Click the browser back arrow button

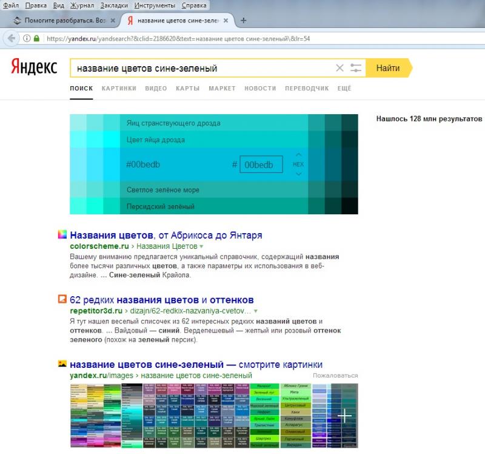coord(11,38)
